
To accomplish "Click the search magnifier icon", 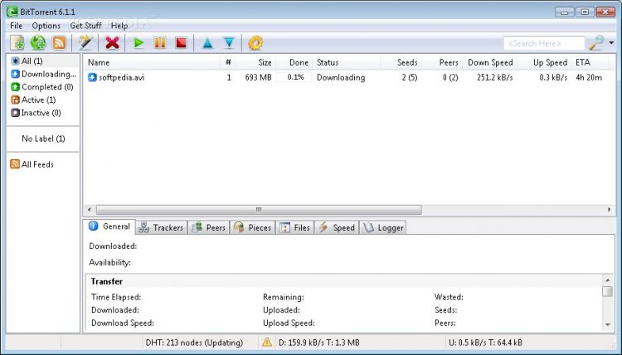I will [596, 43].
